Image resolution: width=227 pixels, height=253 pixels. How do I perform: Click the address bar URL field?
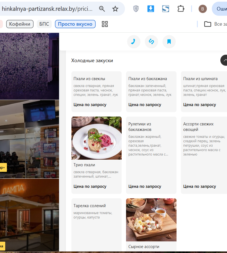pyautogui.click(x=47, y=9)
